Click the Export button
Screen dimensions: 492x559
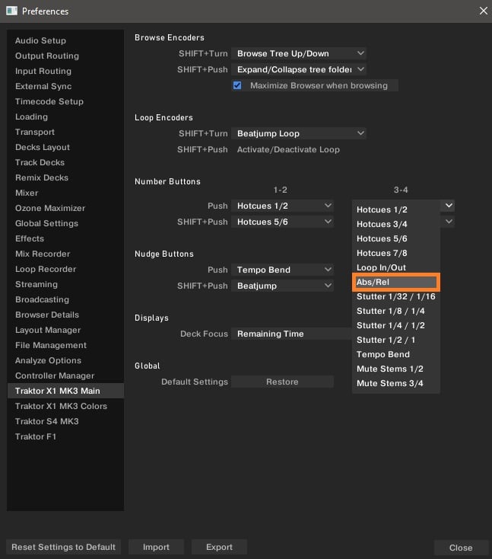(219, 548)
